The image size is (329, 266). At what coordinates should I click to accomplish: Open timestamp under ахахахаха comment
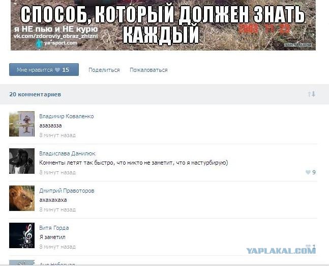tap(57, 209)
